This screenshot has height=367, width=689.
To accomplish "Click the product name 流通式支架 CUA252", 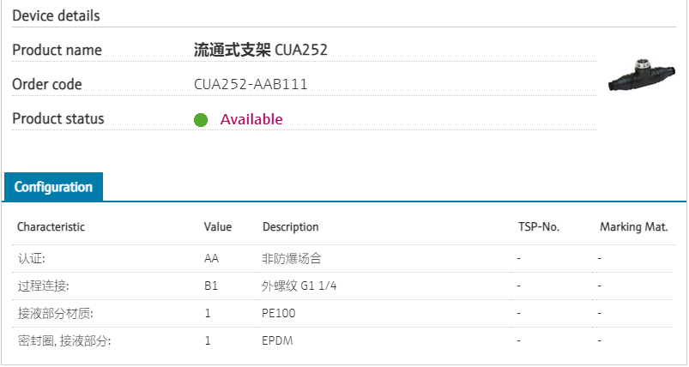I will point(261,50).
